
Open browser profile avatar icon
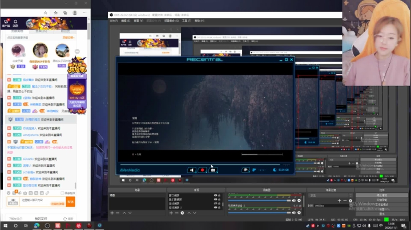click(75, 13)
